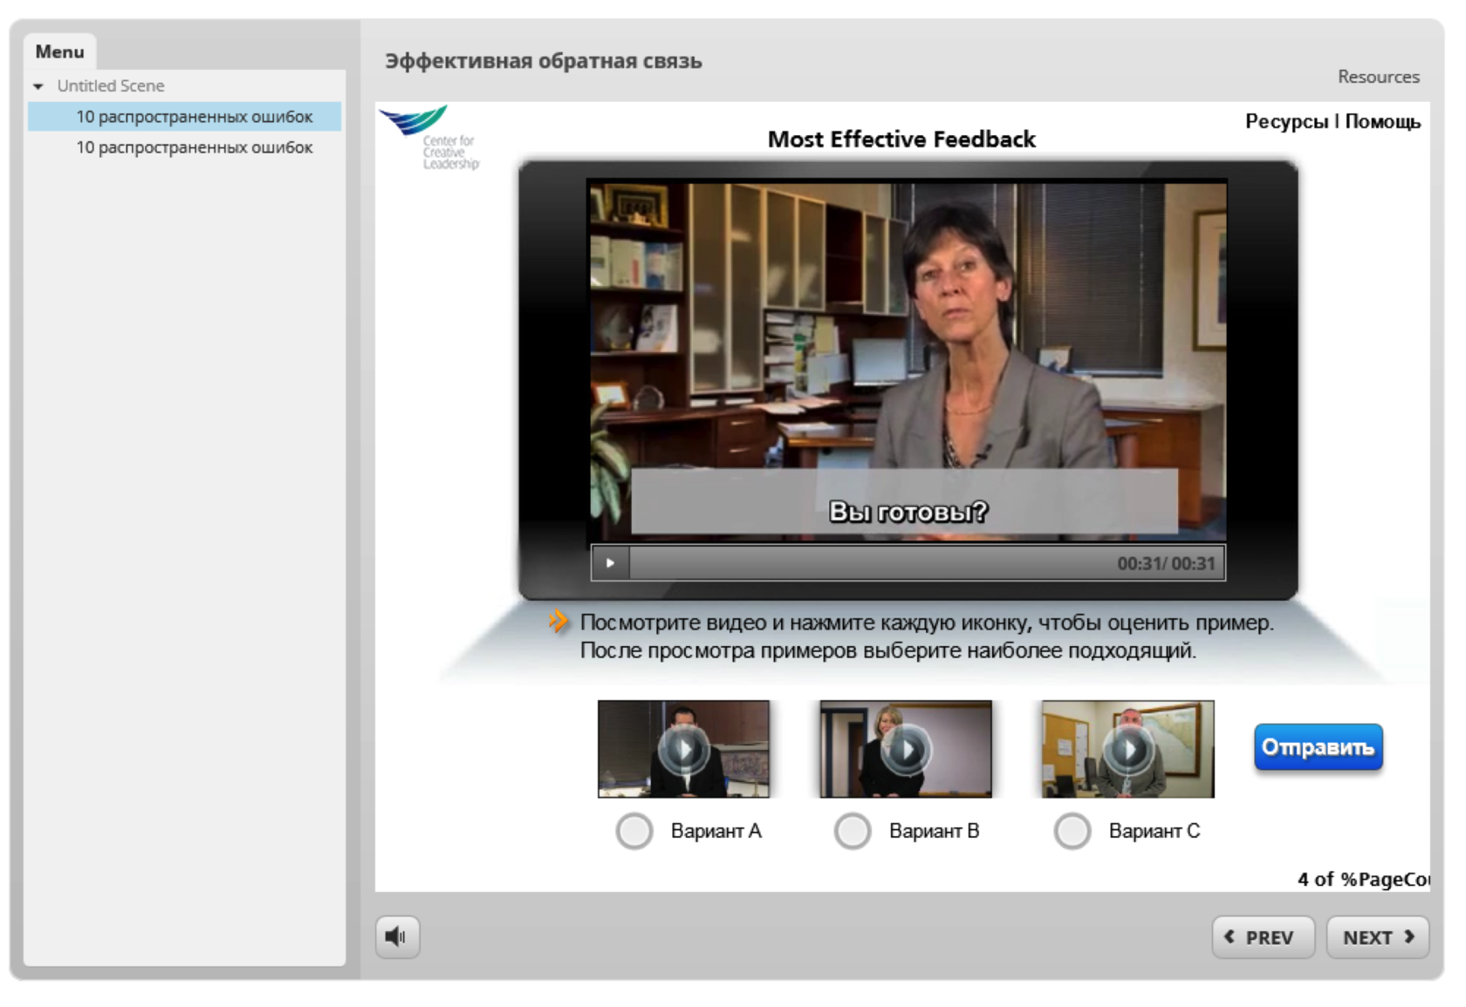
Task: Select the Вариант C radio button
Action: tap(1072, 831)
